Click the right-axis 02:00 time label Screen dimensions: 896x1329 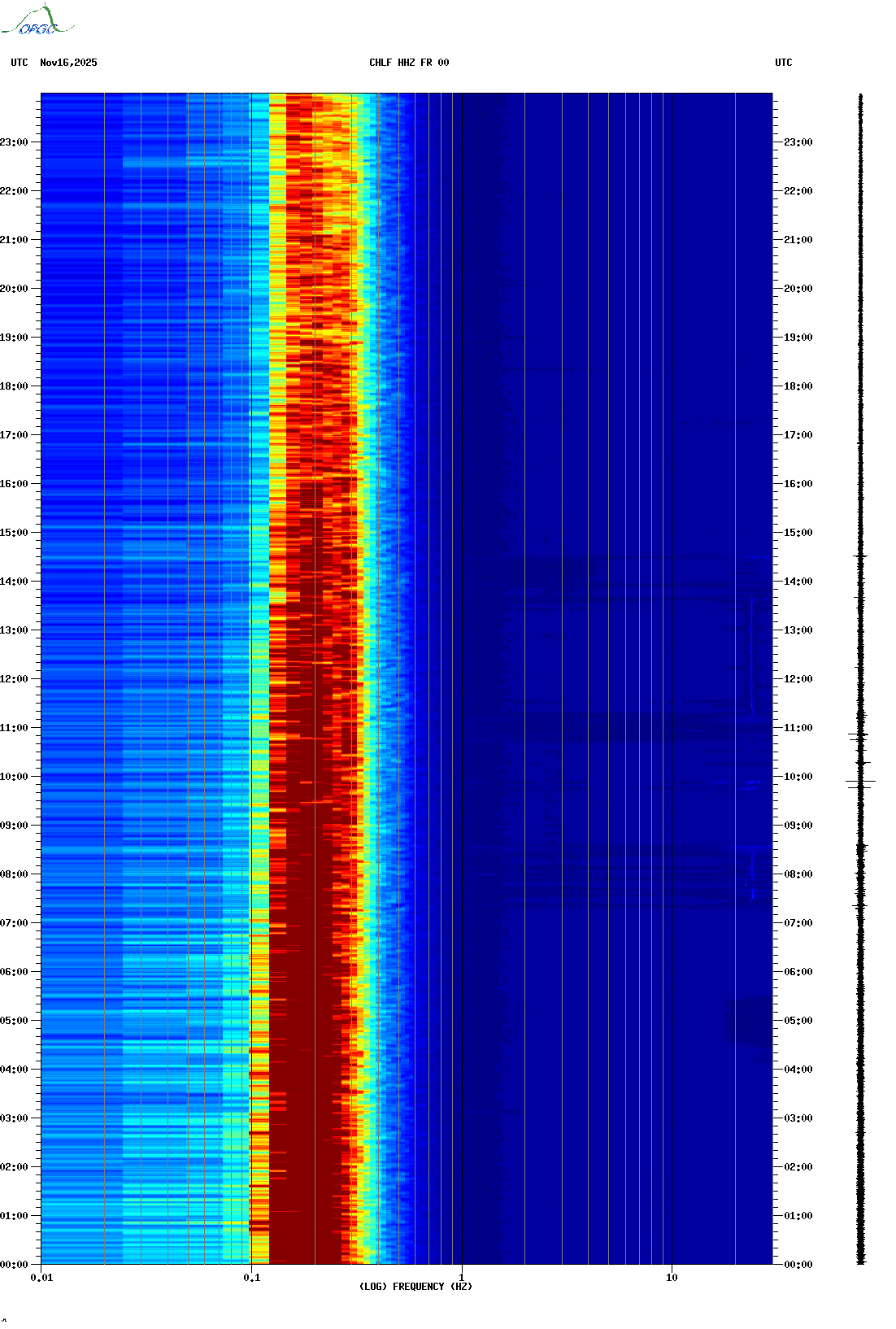pyautogui.click(x=798, y=1167)
